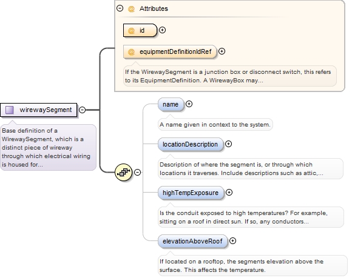Select the highTempExposure element node
This screenshot has width=352, height=278.
191,193
